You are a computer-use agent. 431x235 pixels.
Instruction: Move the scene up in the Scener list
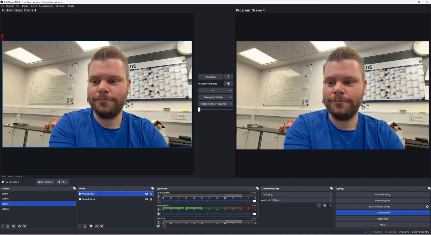pyautogui.click(x=19, y=226)
